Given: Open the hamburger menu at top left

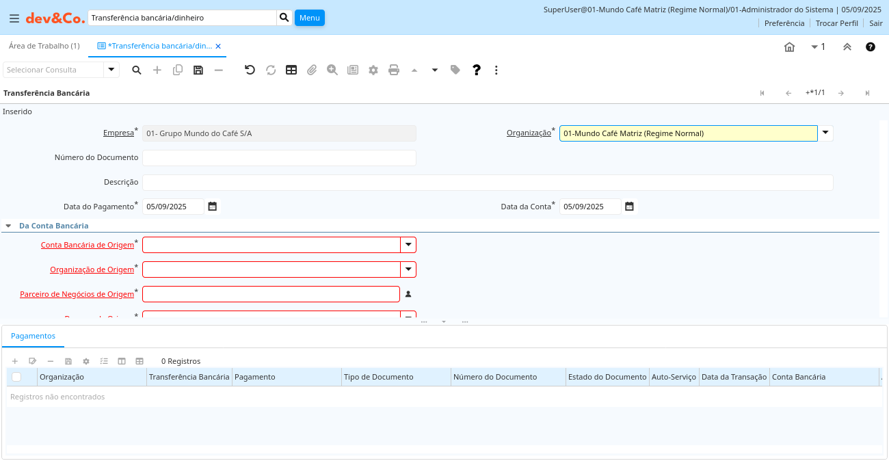Looking at the screenshot, I should click(x=14, y=18).
